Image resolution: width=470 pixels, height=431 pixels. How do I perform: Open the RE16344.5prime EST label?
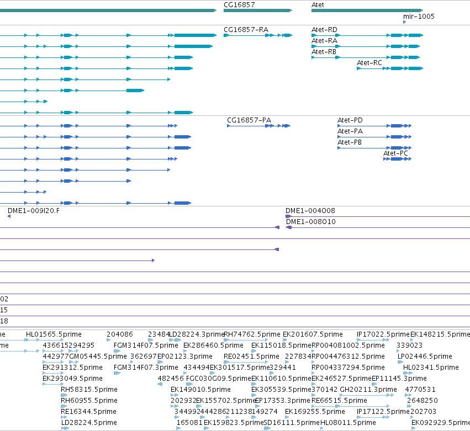88,412
